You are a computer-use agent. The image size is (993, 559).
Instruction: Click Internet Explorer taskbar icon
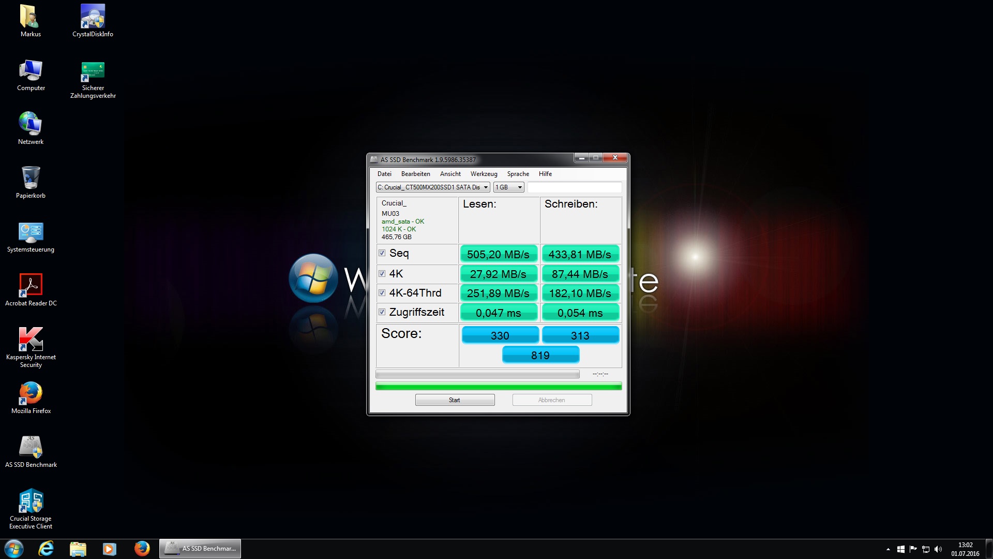pyautogui.click(x=46, y=549)
